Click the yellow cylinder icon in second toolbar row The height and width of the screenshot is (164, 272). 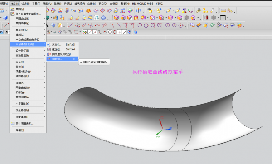(x=136, y=18)
